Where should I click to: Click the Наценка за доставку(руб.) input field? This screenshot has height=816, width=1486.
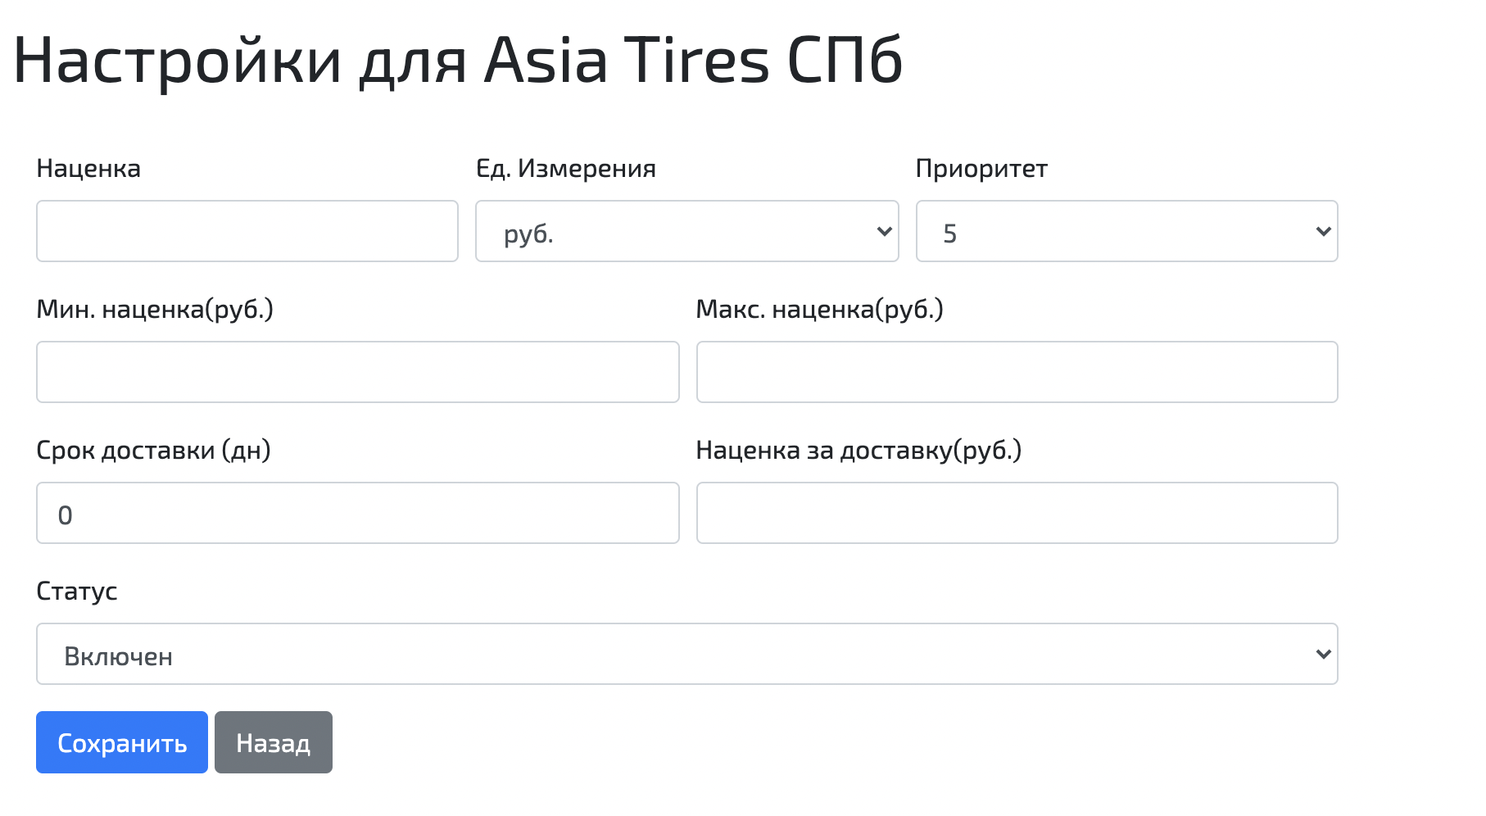[1016, 513]
